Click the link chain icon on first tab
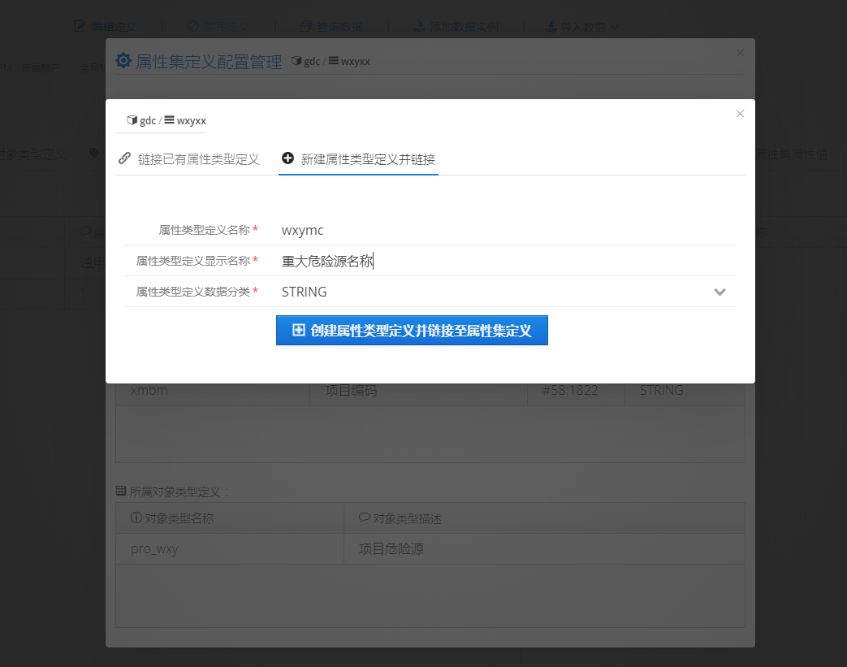847x667 pixels. tap(124, 158)
